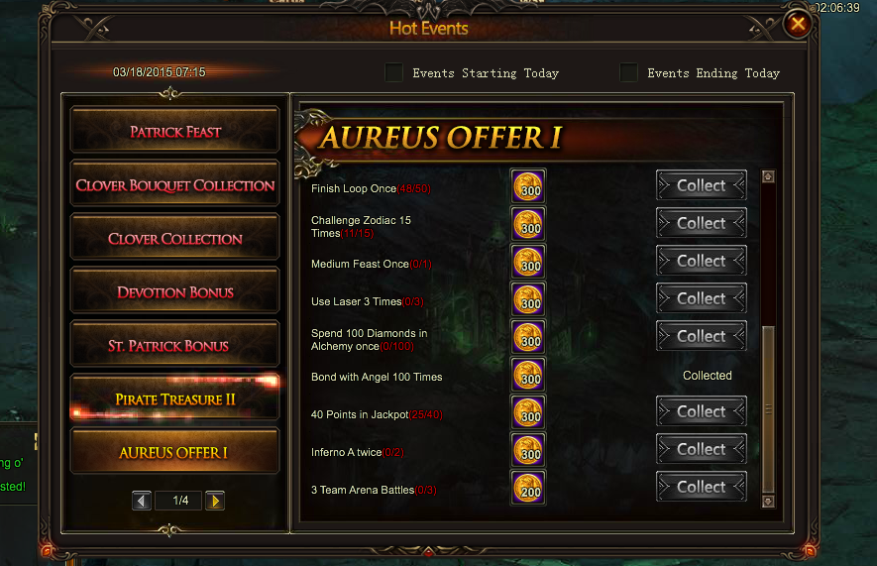Go to next event list page arrow
Viewport: 877px width, 566px height.
pos(215,501)
